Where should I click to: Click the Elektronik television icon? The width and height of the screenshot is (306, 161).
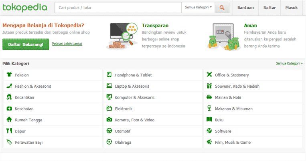click(109, 108)
